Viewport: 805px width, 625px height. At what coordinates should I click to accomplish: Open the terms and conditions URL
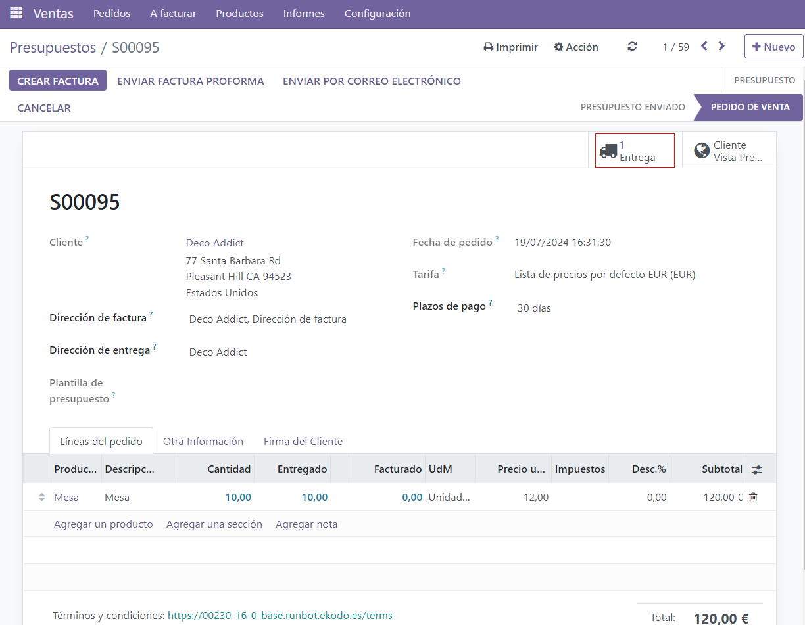tap(280, 616)
